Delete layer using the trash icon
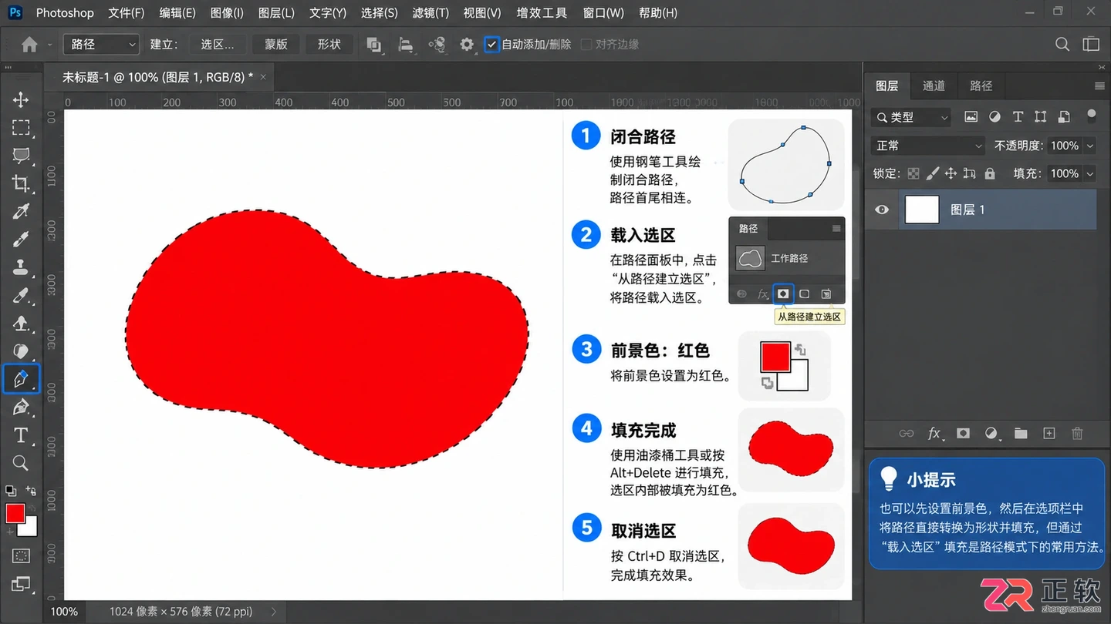Viewport: 1111px width, 624px height. pos(1078,434)
